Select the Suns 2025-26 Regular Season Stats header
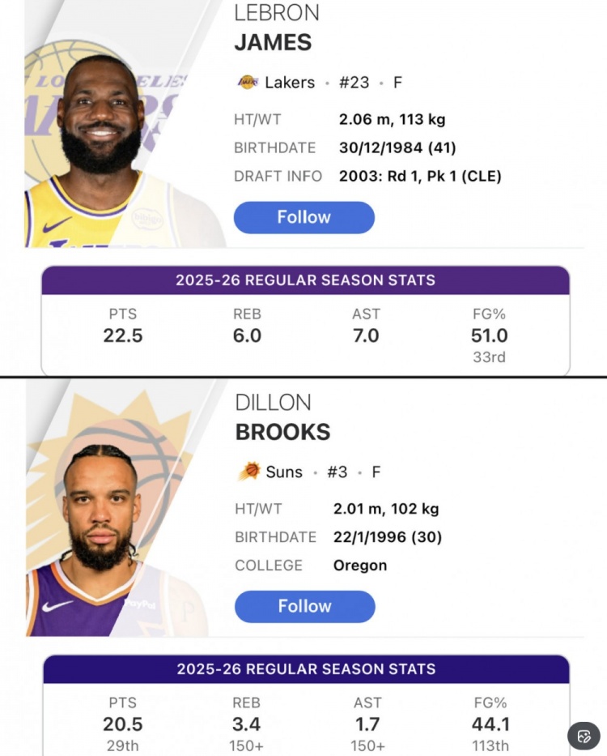This screenshot has width=607, height=756. click(x=306, y=669)
